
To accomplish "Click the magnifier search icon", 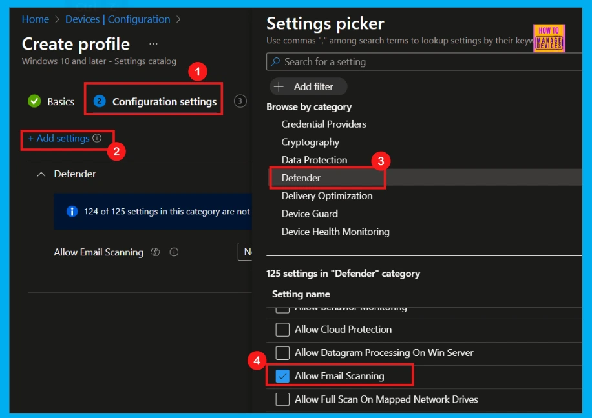I will pyautogui.click(x=275, y=61).
